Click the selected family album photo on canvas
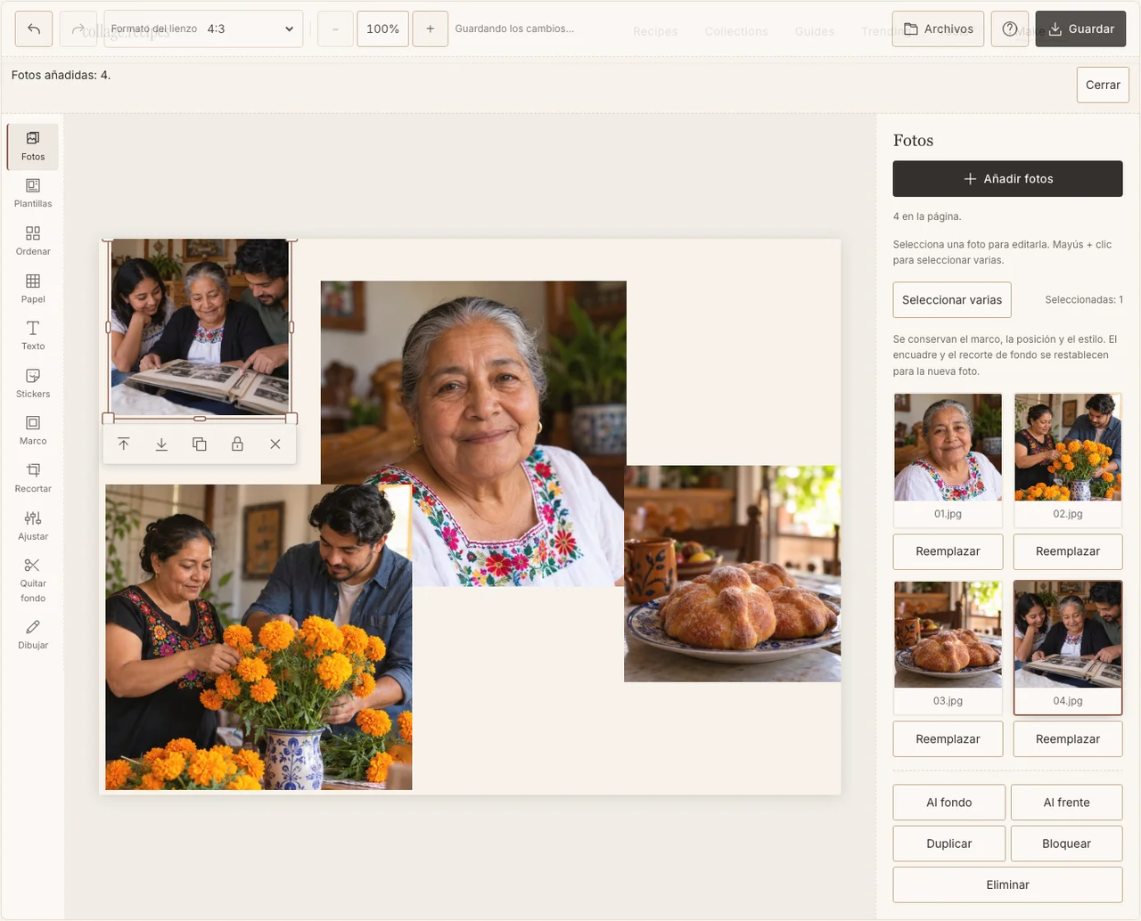1141x921 pixels. click(200, 327)
